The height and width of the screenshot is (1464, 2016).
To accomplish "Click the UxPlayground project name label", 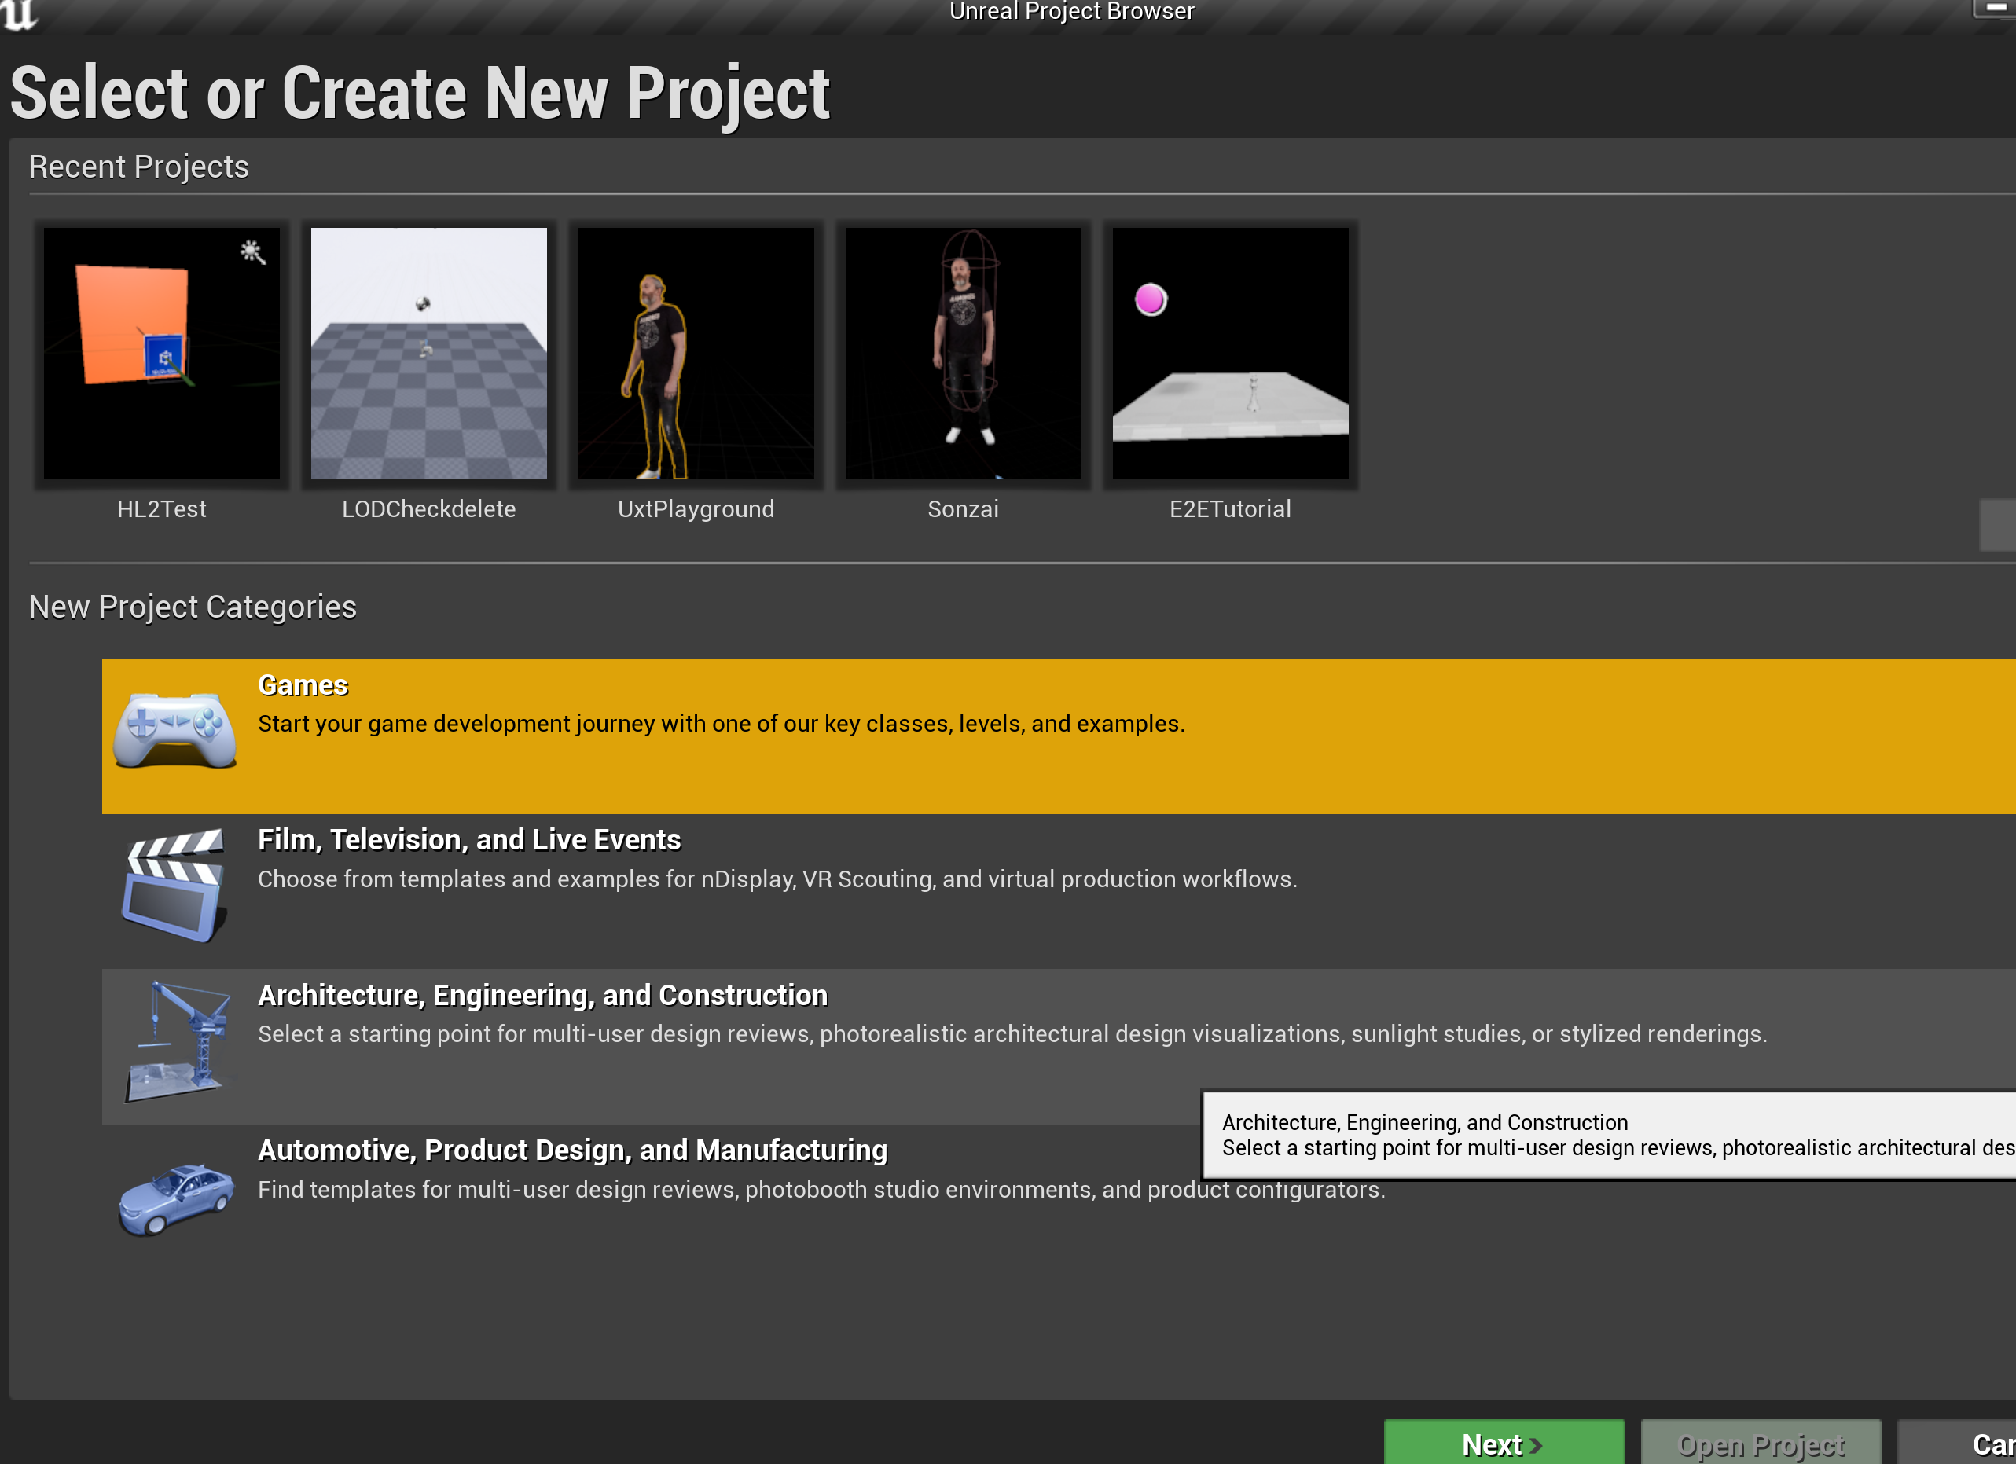I will 696,508.
